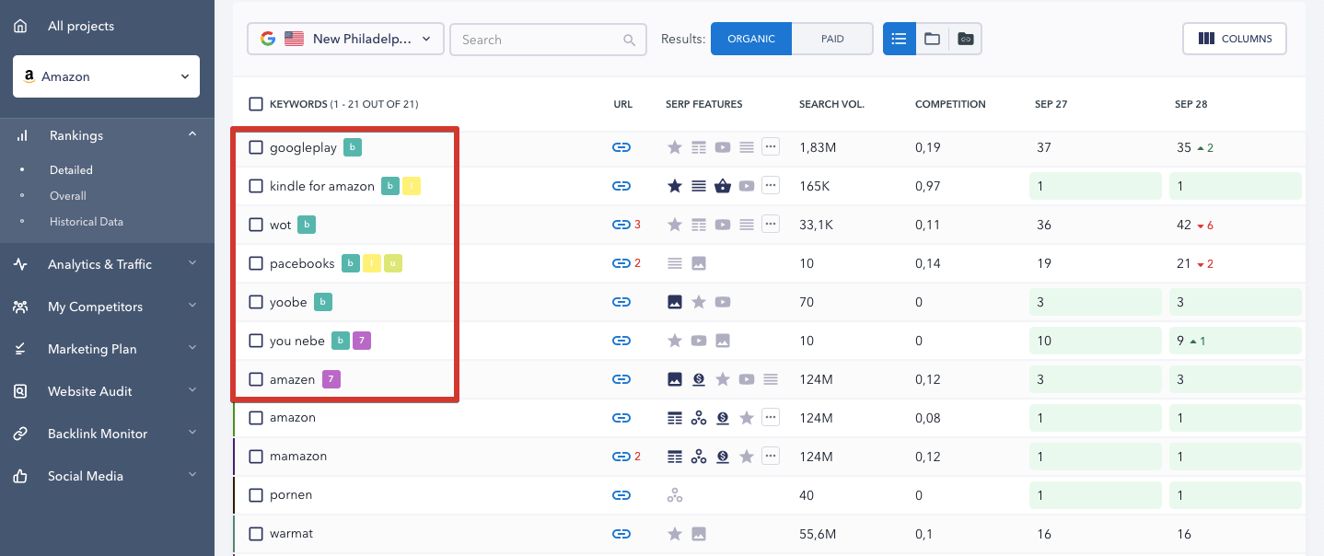This screenshot has width=1324, height=556.
Task: Collapse the Rankings section chevron
Action: (x=192, y=134)
